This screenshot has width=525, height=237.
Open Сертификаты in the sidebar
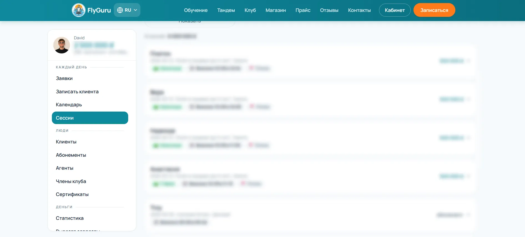(x=90, y=194)
